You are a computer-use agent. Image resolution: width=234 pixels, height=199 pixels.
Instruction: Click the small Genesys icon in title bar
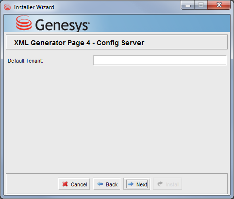click(7, 7)
